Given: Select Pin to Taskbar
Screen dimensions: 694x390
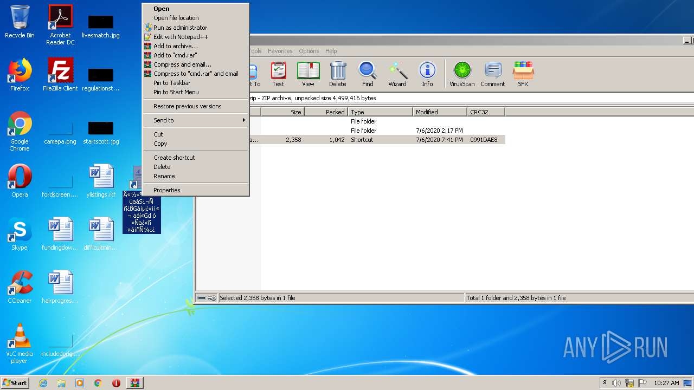Looking at the screenshot, I should point(195,83).
